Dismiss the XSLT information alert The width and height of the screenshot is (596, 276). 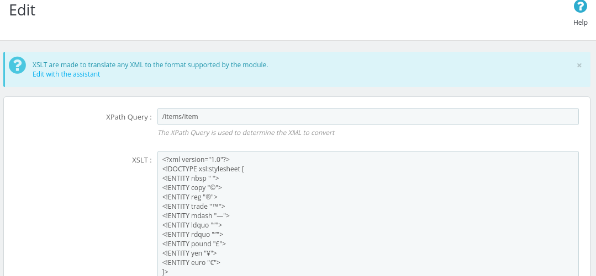coord(579,65)
